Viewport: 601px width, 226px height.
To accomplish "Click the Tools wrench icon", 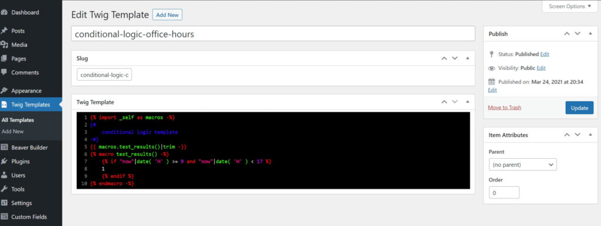I will coord(4,189).
